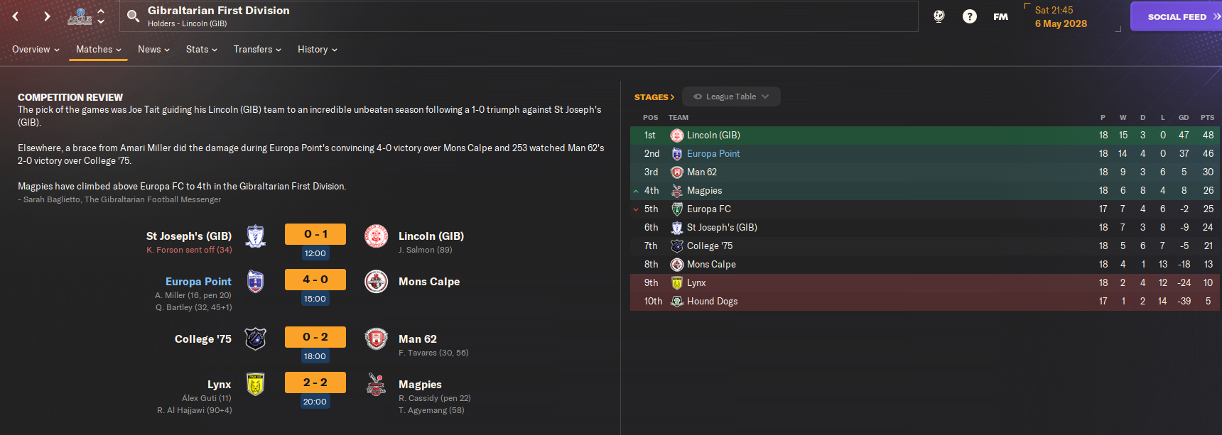
Task: Expand the Stats dropdown menu
Action: pos(201,50)
